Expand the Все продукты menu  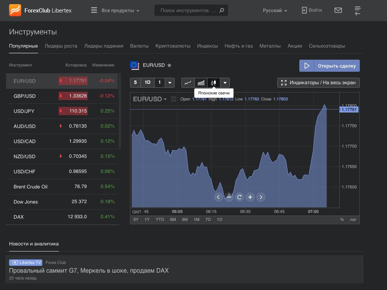[x=115, y=11]
